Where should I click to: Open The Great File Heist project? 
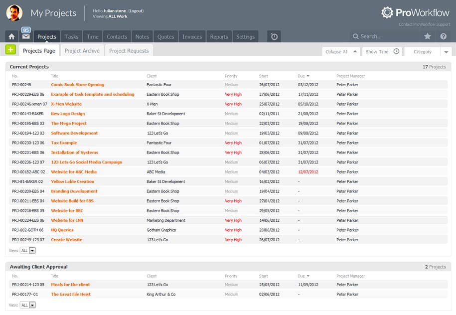71,295
